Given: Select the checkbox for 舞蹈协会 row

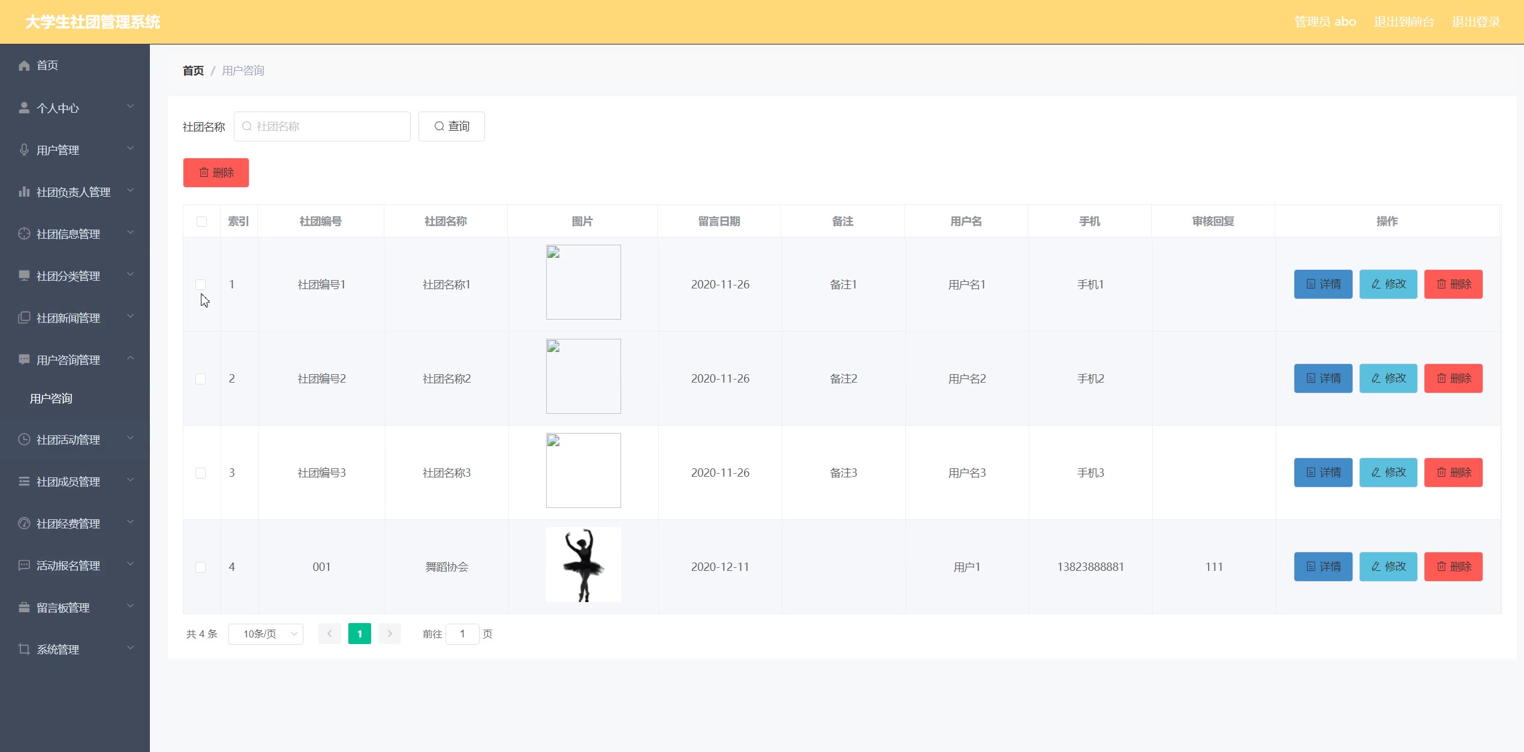Looking at the screenshot, I should coord(201,567).
